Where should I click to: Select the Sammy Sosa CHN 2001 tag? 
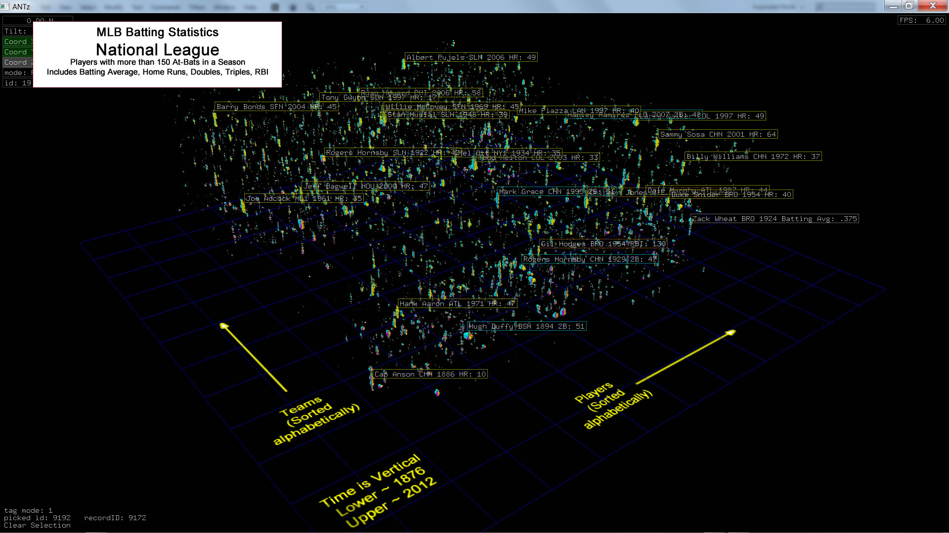coord(718,134)
